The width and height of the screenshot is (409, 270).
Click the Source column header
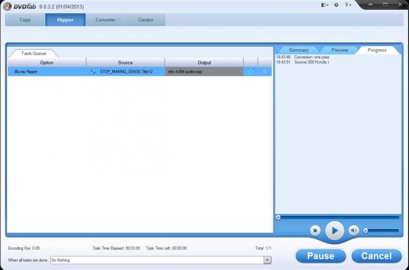(125, 62)
